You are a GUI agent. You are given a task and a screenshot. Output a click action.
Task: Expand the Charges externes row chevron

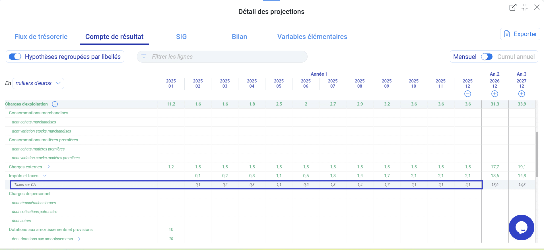(48, 167)
